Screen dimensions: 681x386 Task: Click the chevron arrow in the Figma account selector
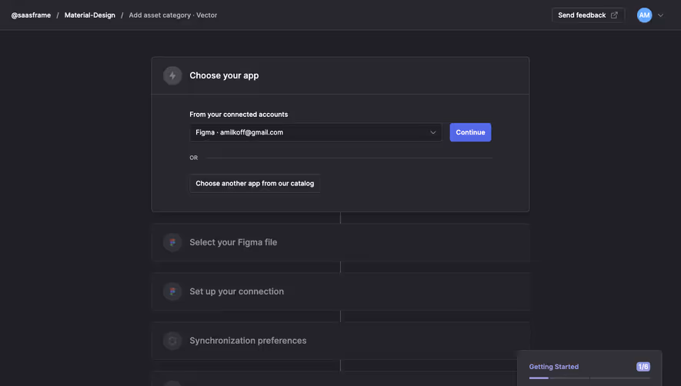pos(433,132)
